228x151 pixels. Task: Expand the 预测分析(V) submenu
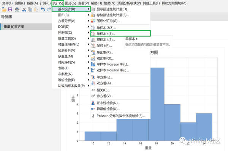(x=71, y=50)
